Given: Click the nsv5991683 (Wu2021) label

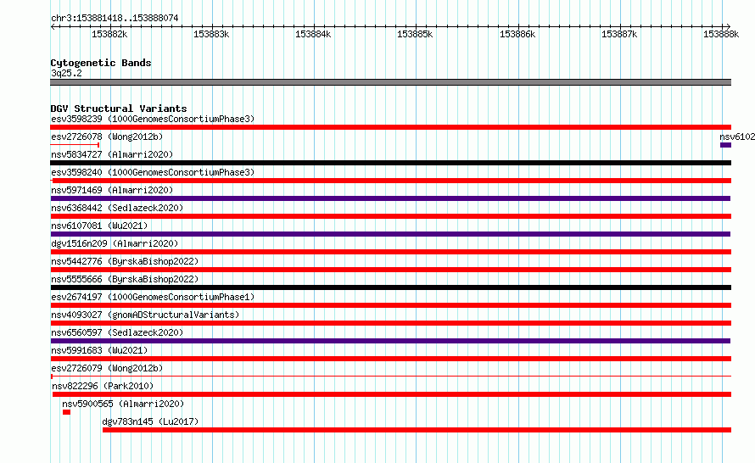Looking at the screenshot, I should [99, 350].
